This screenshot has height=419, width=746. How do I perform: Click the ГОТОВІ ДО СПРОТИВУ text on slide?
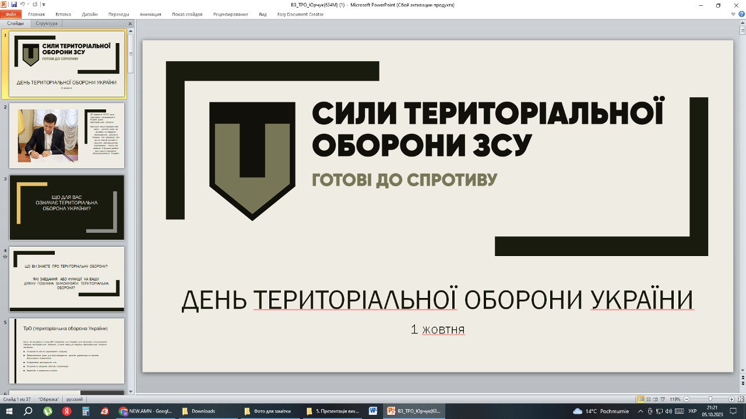(404, 179)
